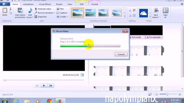
Task: Select Webcam video
Action: [43, 9]
